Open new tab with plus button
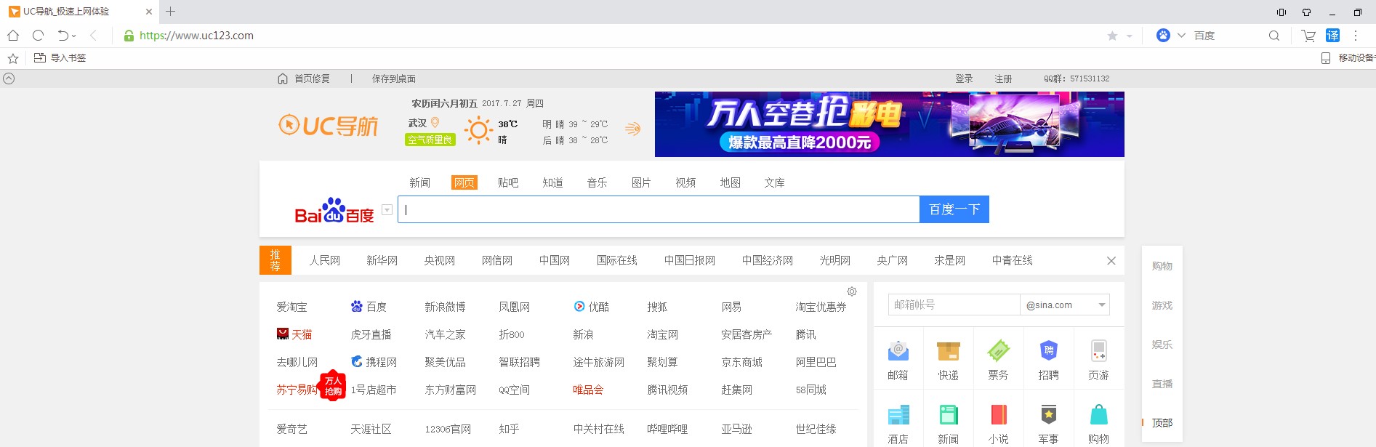1376x447 pixels. 171,12
